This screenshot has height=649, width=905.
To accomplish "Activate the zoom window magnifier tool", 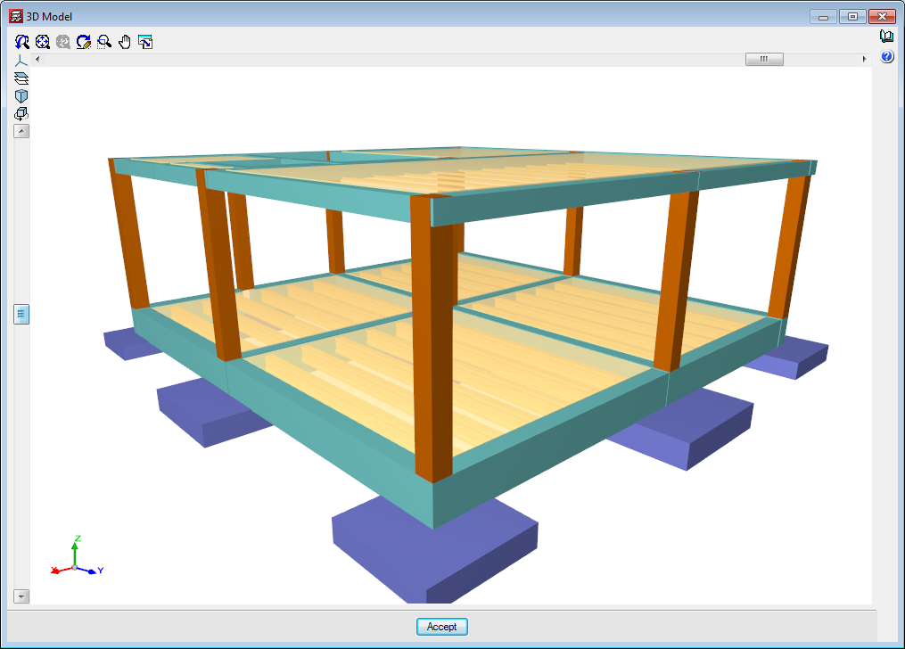I will coord(104,42).
